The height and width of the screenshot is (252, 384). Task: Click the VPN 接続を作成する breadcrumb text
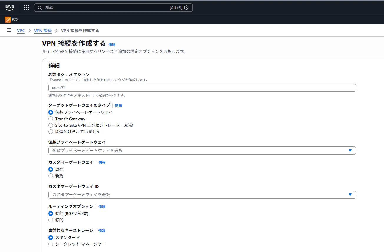click(x=80, y=31)
